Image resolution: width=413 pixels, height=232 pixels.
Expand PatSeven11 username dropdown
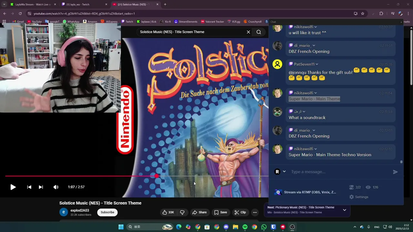(317, 64)
